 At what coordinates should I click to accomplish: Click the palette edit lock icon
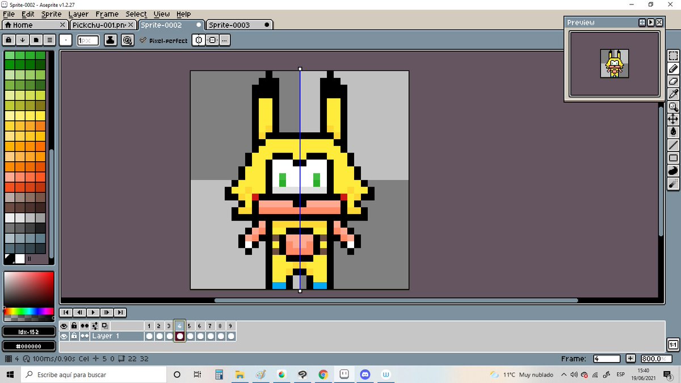click(x=9, y=40)
